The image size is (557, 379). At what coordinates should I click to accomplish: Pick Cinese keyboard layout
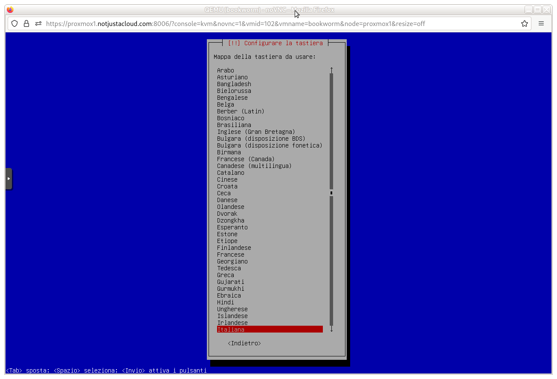(x=227, y=179)
